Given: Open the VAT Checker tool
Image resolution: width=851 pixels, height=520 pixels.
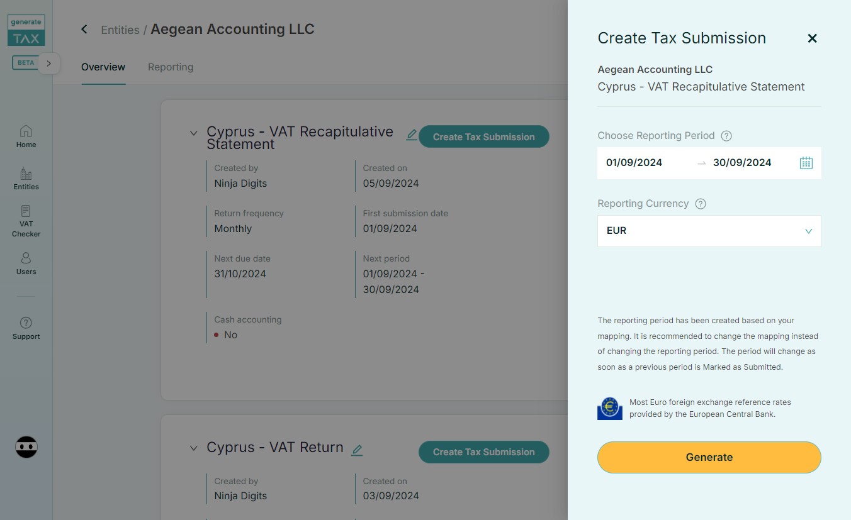Looking at the screenshot, I should pos(26,221).
